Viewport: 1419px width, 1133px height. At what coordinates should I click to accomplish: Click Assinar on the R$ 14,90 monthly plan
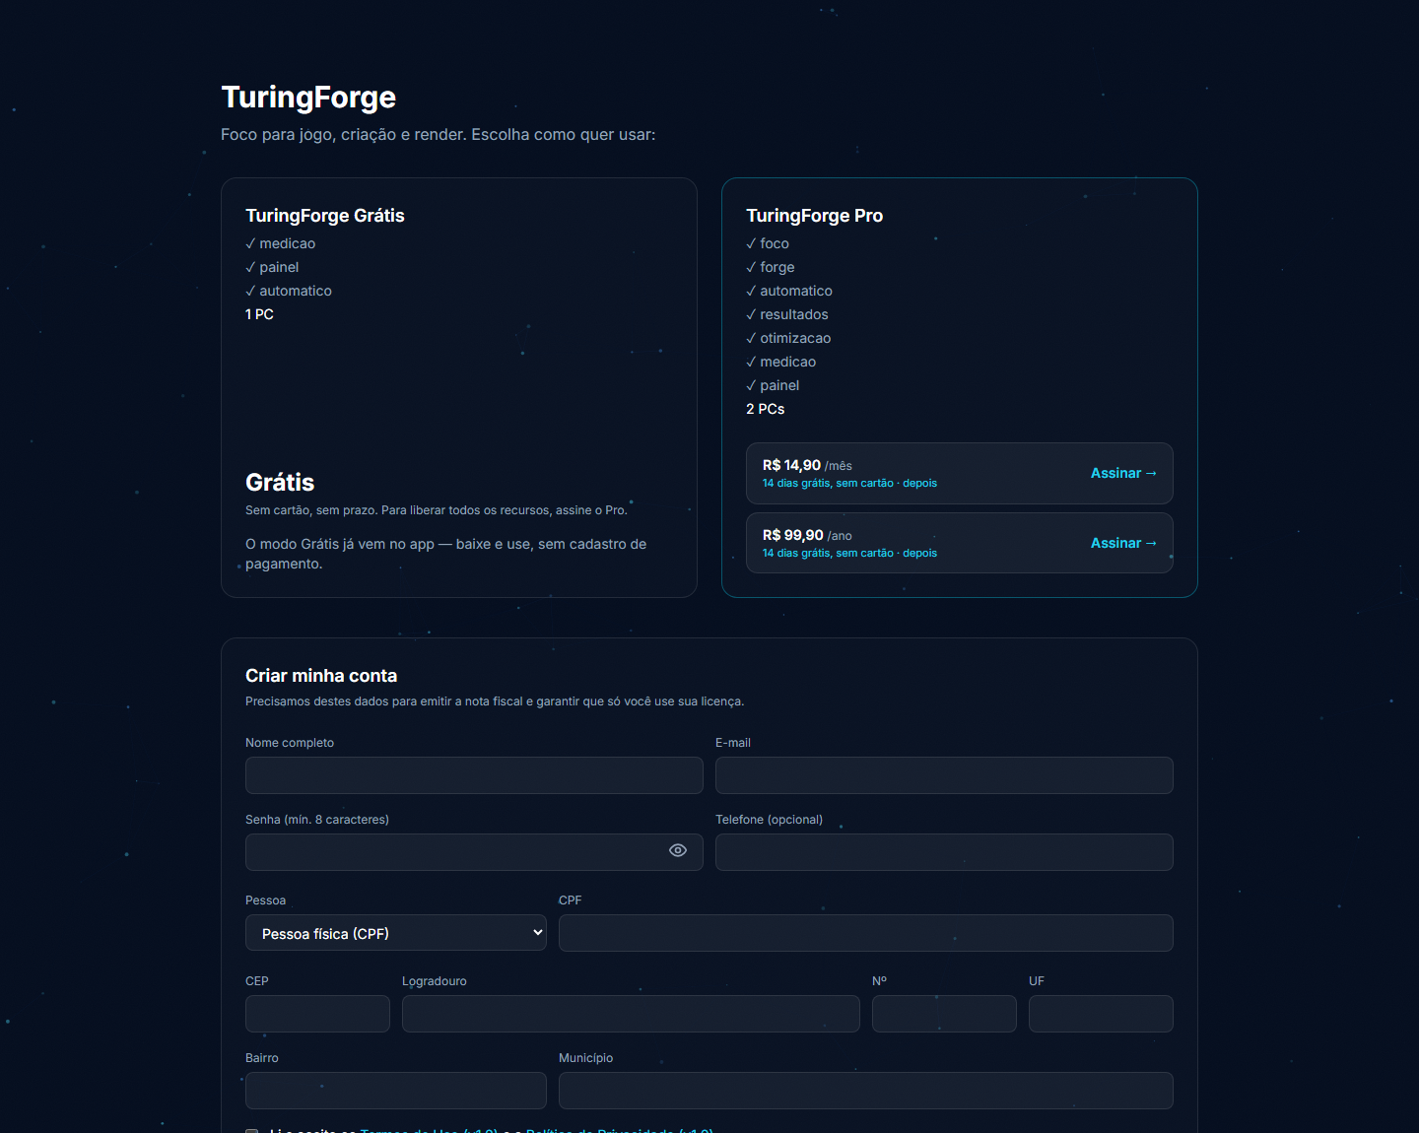tap(1123, 473)
